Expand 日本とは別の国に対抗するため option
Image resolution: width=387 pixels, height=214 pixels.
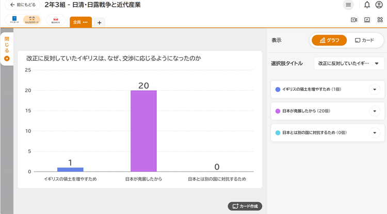[x=375, y=133]
